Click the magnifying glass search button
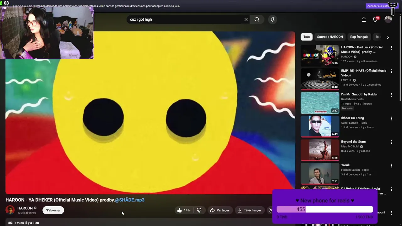 (x=257, y=19)
